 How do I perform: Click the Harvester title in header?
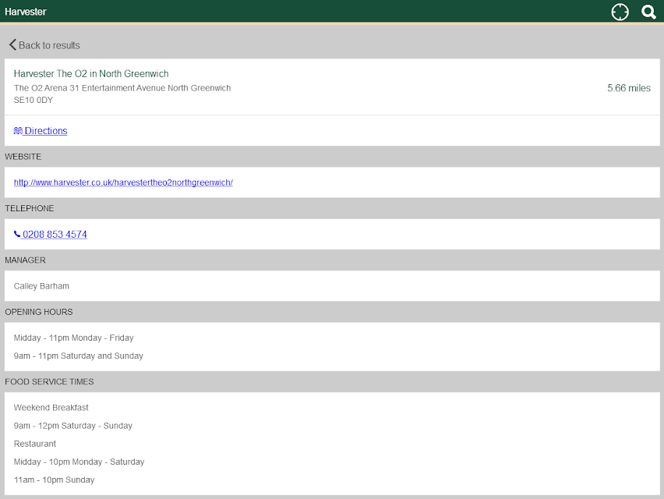pyautogui.click(x=26, y=12)
